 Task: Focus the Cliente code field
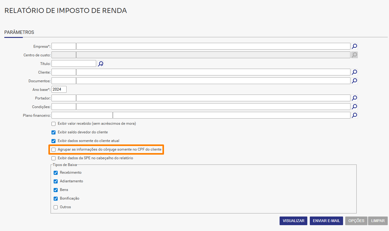[64, 72]
